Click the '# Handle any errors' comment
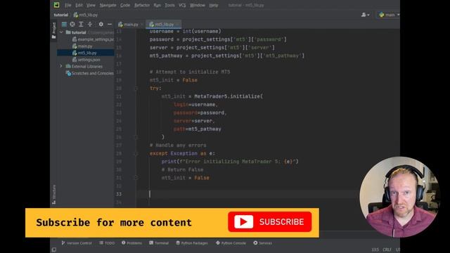This screenshot has width=450, height=253. [x=178, y=145]
